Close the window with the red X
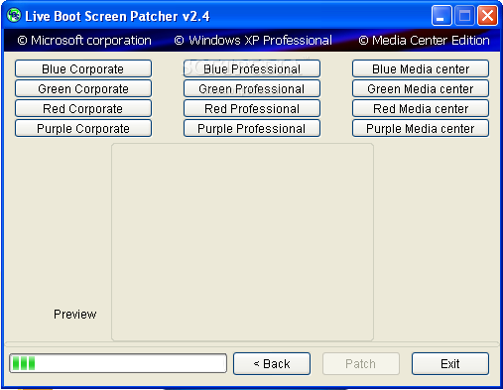Viewport: 503px width, 390px height. tap(487, 16)
